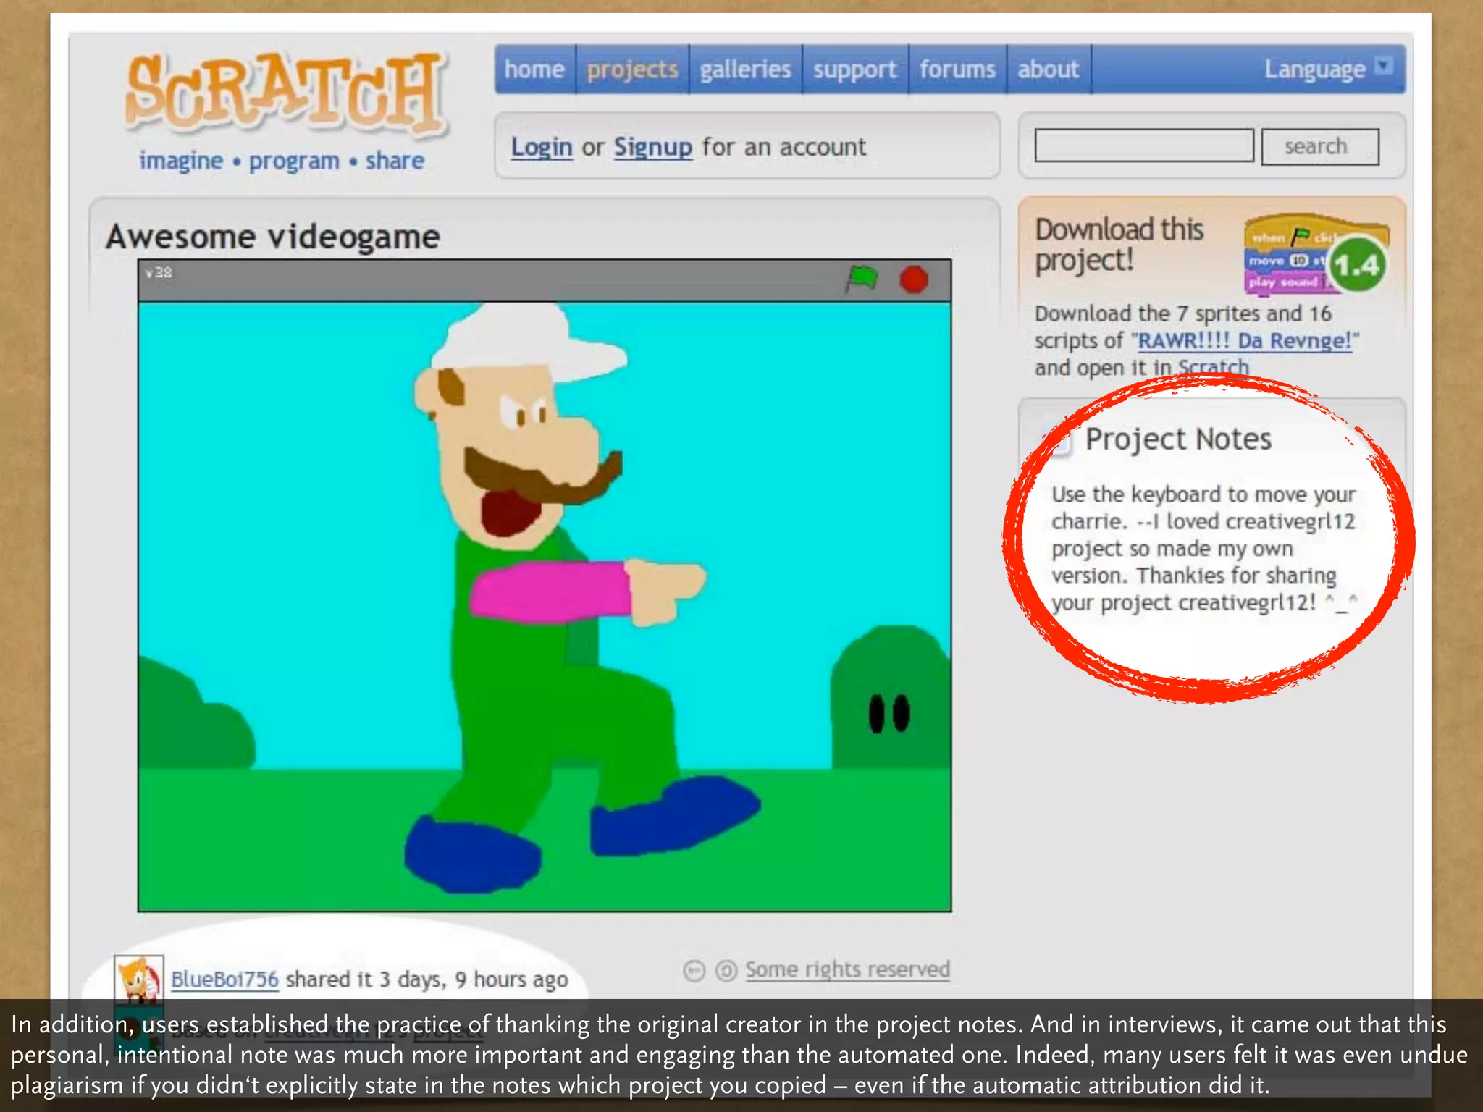This screenshot has height=1112, width=1483.
Task: Switch to the galleries tab
Action: click(x=745, y=69)
